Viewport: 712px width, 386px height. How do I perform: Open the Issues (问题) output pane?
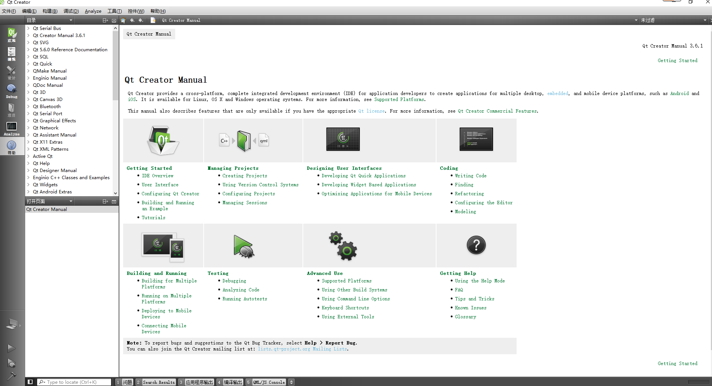[x=124, y=382]
